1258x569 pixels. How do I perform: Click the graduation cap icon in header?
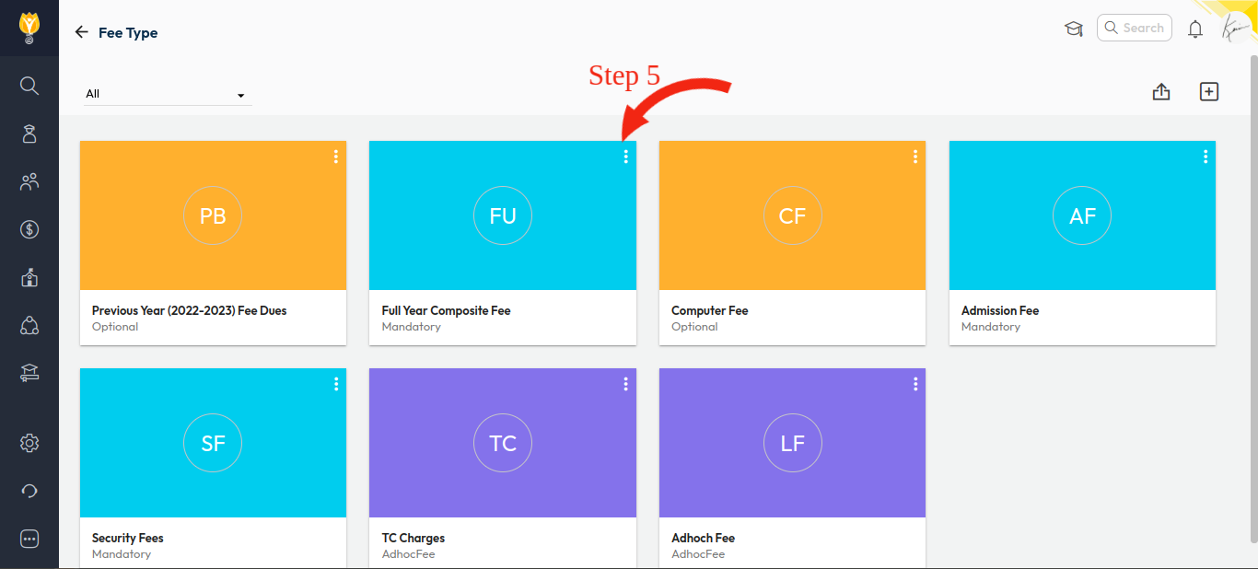(1074, 29)
